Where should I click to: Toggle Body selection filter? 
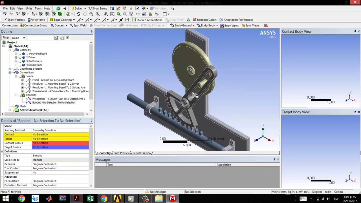[60, 14]
